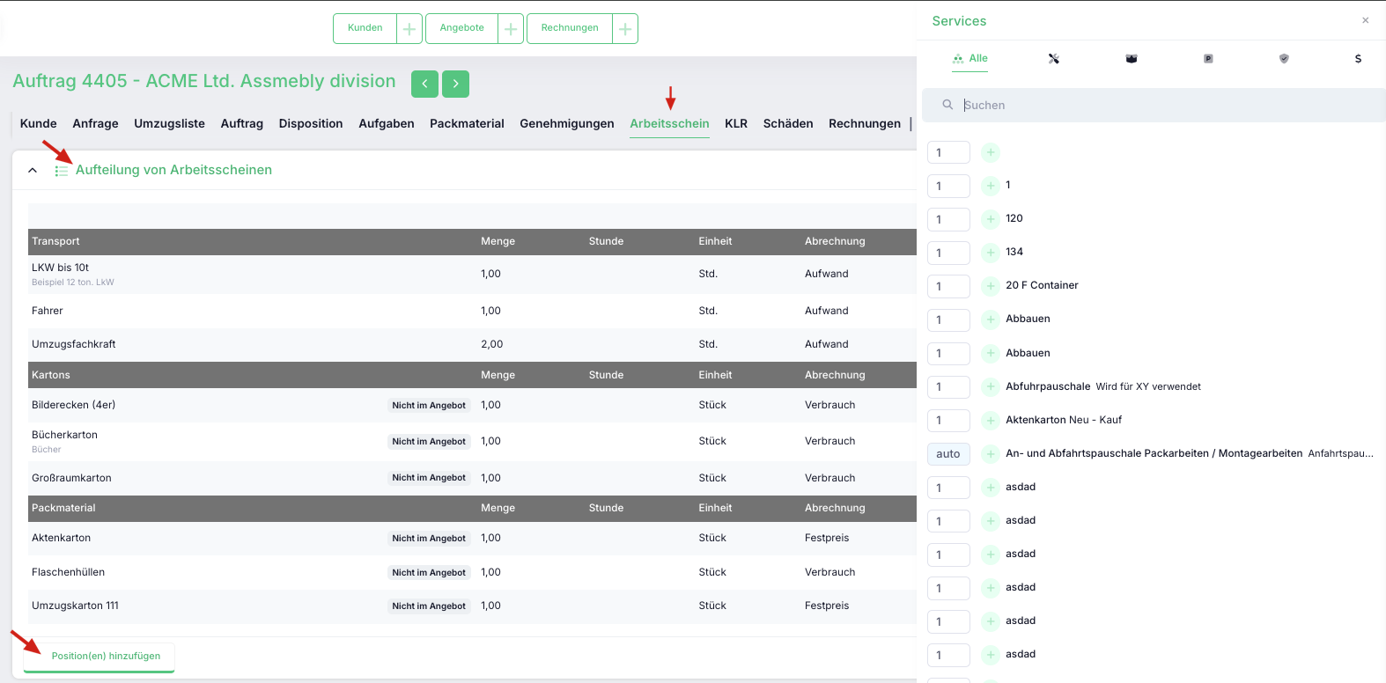Create a new Kunde via plus
Screen dimensions: 1386x683
(409, 28)
